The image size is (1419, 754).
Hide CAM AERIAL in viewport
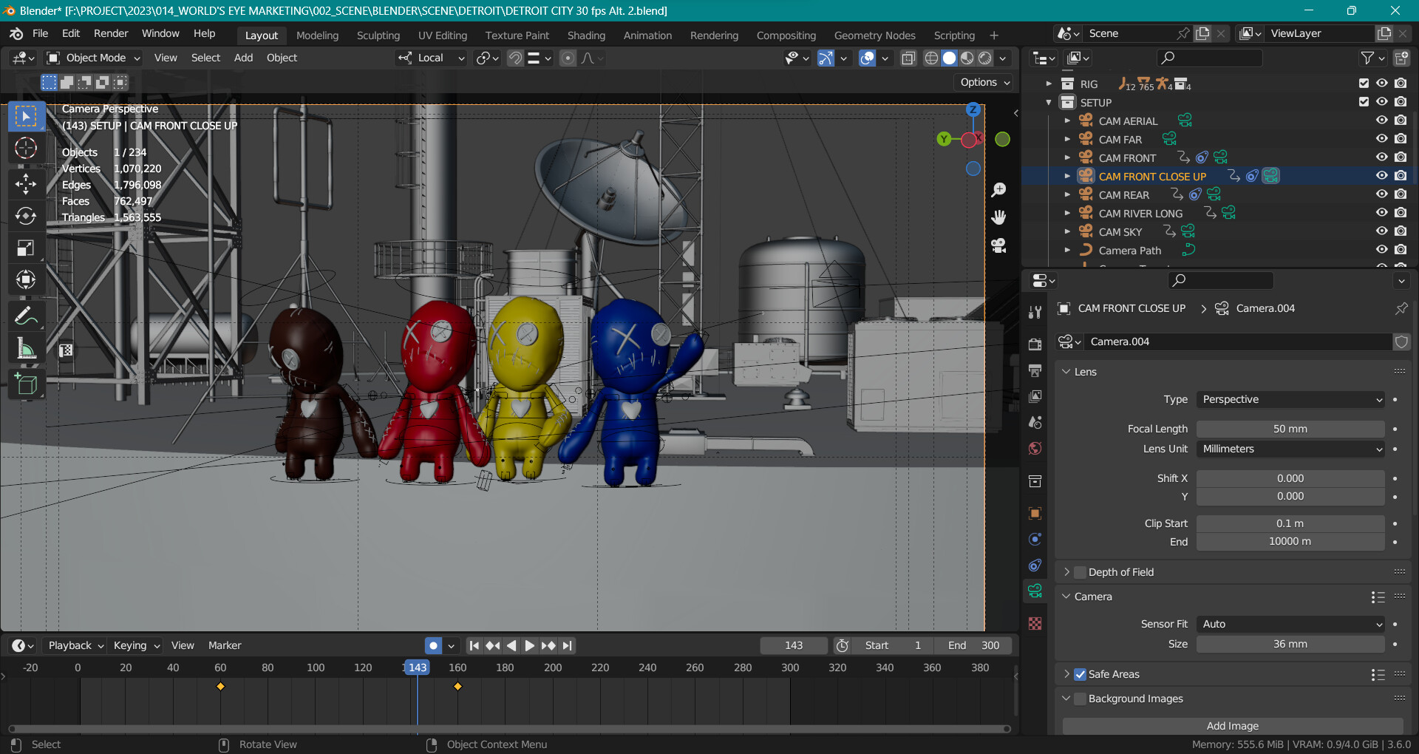1381,120
